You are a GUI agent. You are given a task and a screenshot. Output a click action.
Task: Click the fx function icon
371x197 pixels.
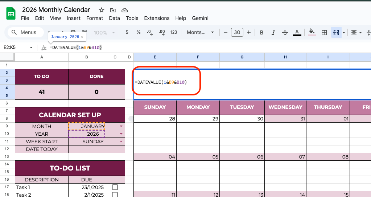coord(44,48)
